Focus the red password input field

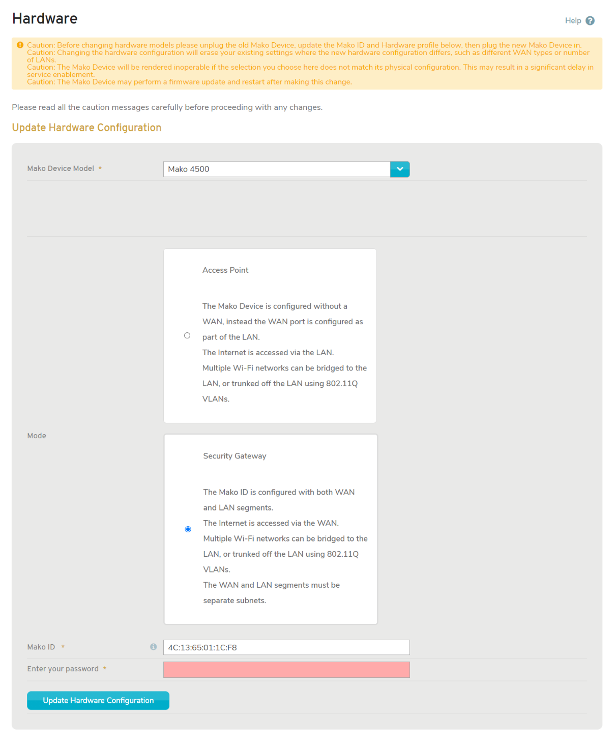286,670
